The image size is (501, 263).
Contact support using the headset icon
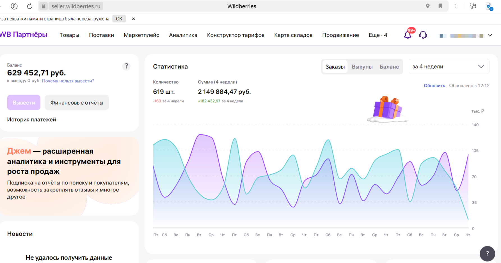[x=423, y=35]
